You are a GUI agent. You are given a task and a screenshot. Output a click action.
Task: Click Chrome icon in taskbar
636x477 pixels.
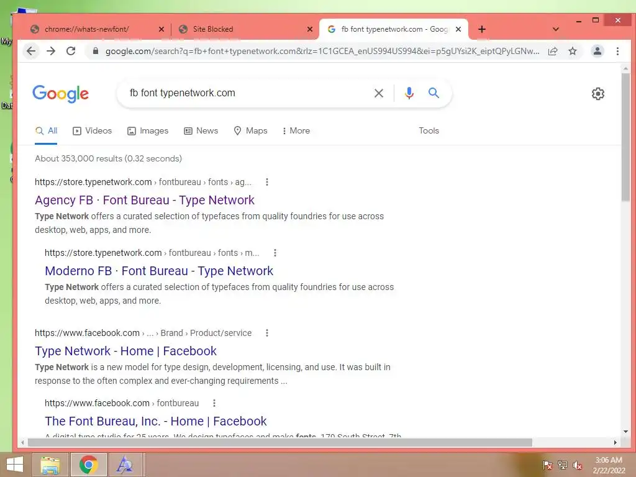88,465
